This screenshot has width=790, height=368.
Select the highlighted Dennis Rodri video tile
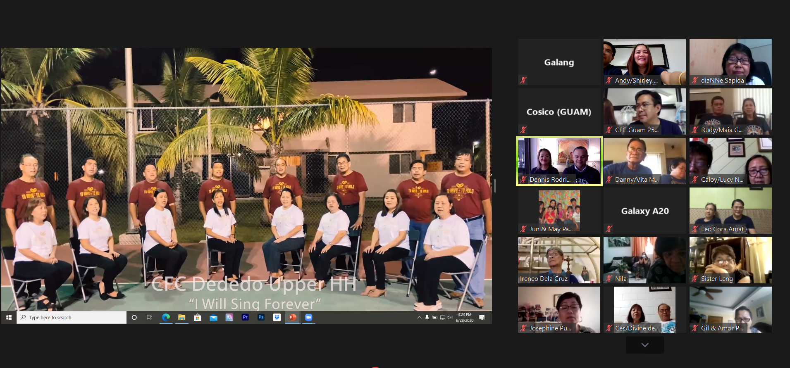(559, 161)
